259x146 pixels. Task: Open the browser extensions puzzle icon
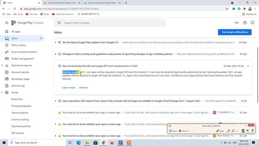[244, 9]
